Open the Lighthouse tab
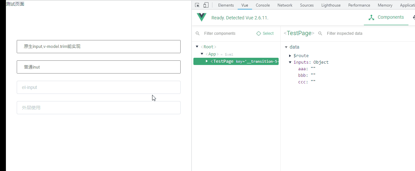 click(x=331, y=5)
